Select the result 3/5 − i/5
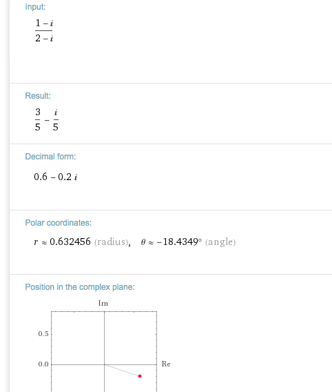Screen dimensions: 332x392 click(x=47, y=120)
